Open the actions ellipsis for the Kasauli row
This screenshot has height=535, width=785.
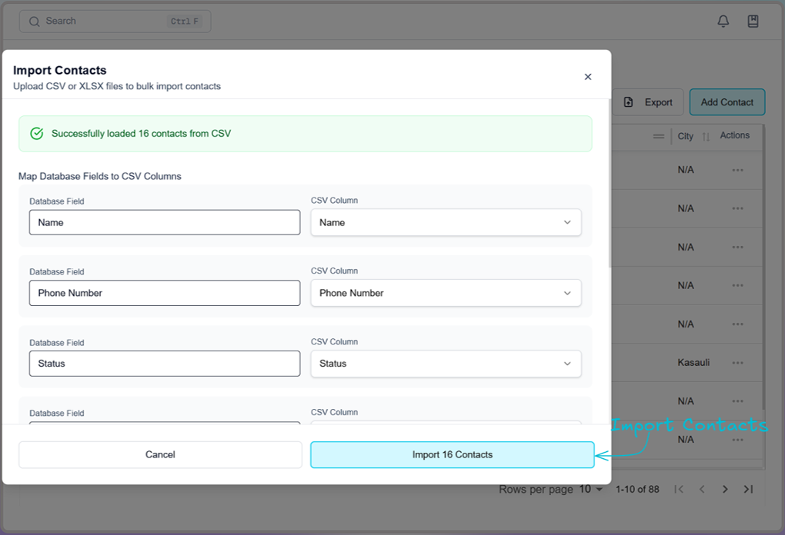coord(737,362)
